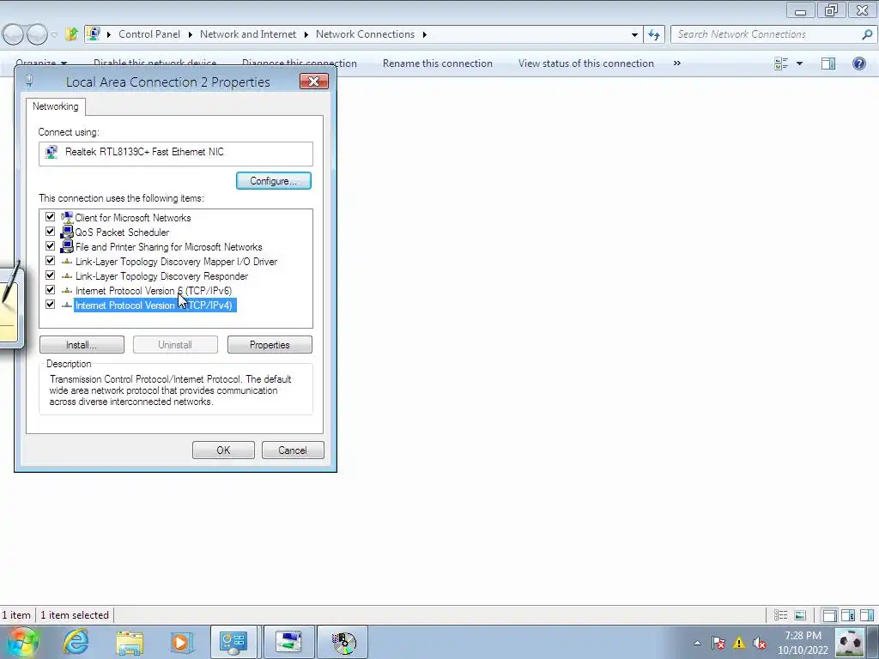Click the Realtek network adapter icon
Screen dimensions: 879x659
(x=52, y=152)
